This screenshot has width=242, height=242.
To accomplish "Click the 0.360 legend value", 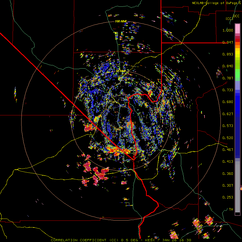I will point(228,174).
